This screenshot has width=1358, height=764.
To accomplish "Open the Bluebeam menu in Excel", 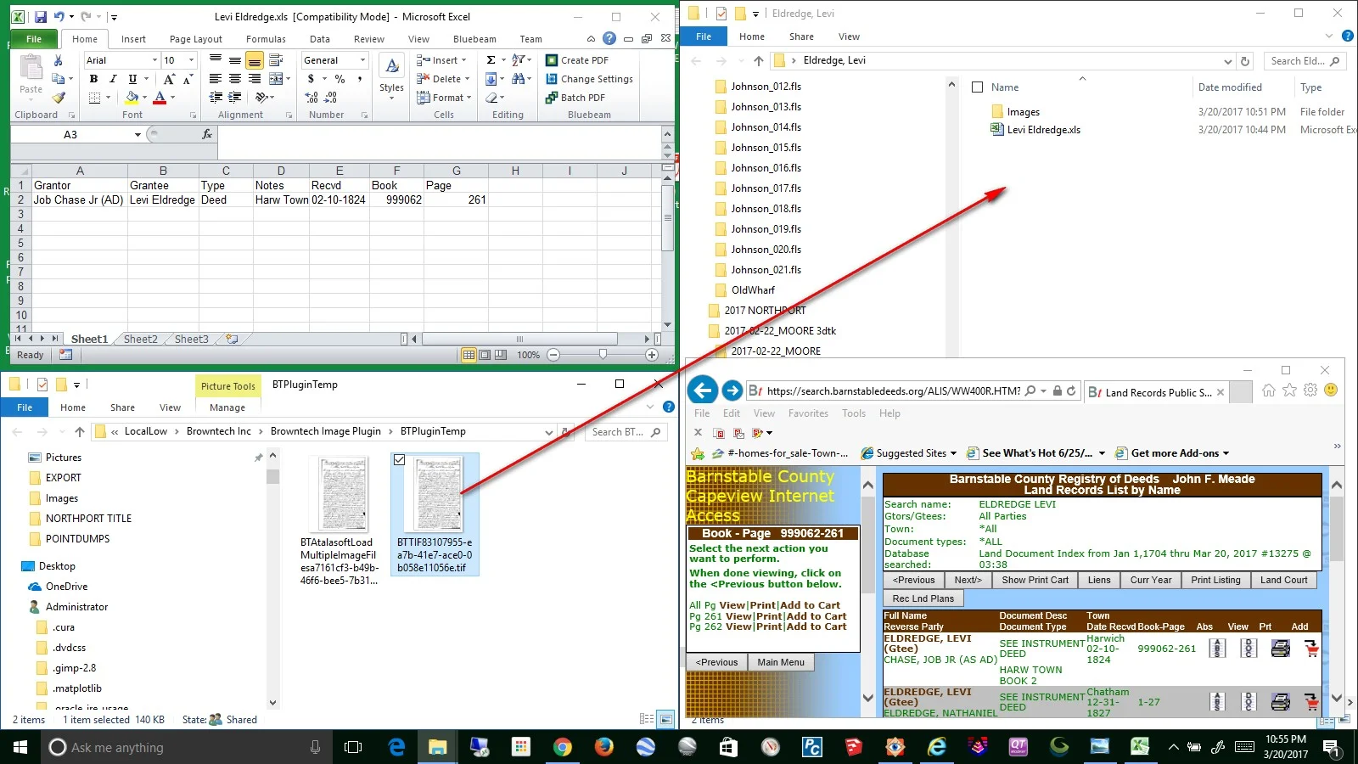I will pos(474,38).
